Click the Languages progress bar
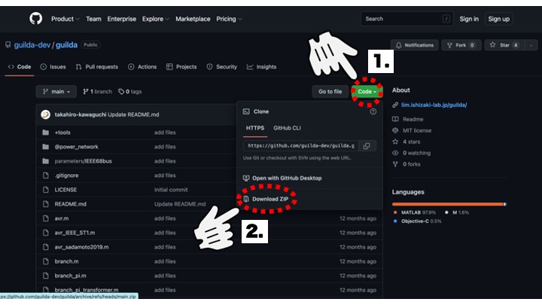The height and width of the screenshot is (305, 542). (x=449, y=204)
